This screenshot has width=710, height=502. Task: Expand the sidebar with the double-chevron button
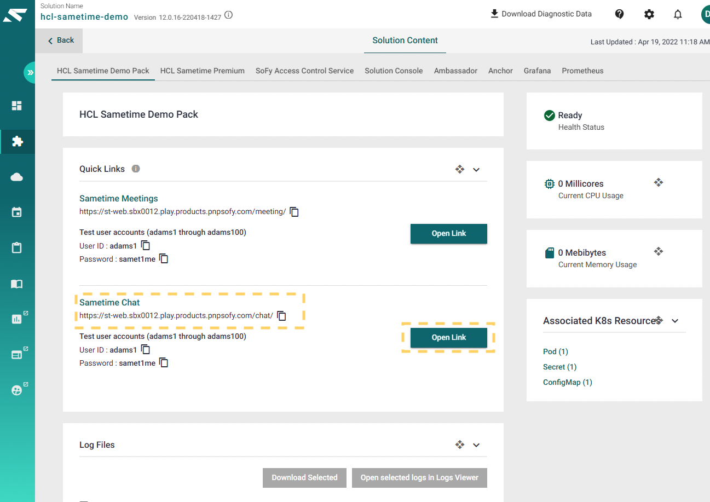pos(30,72)
